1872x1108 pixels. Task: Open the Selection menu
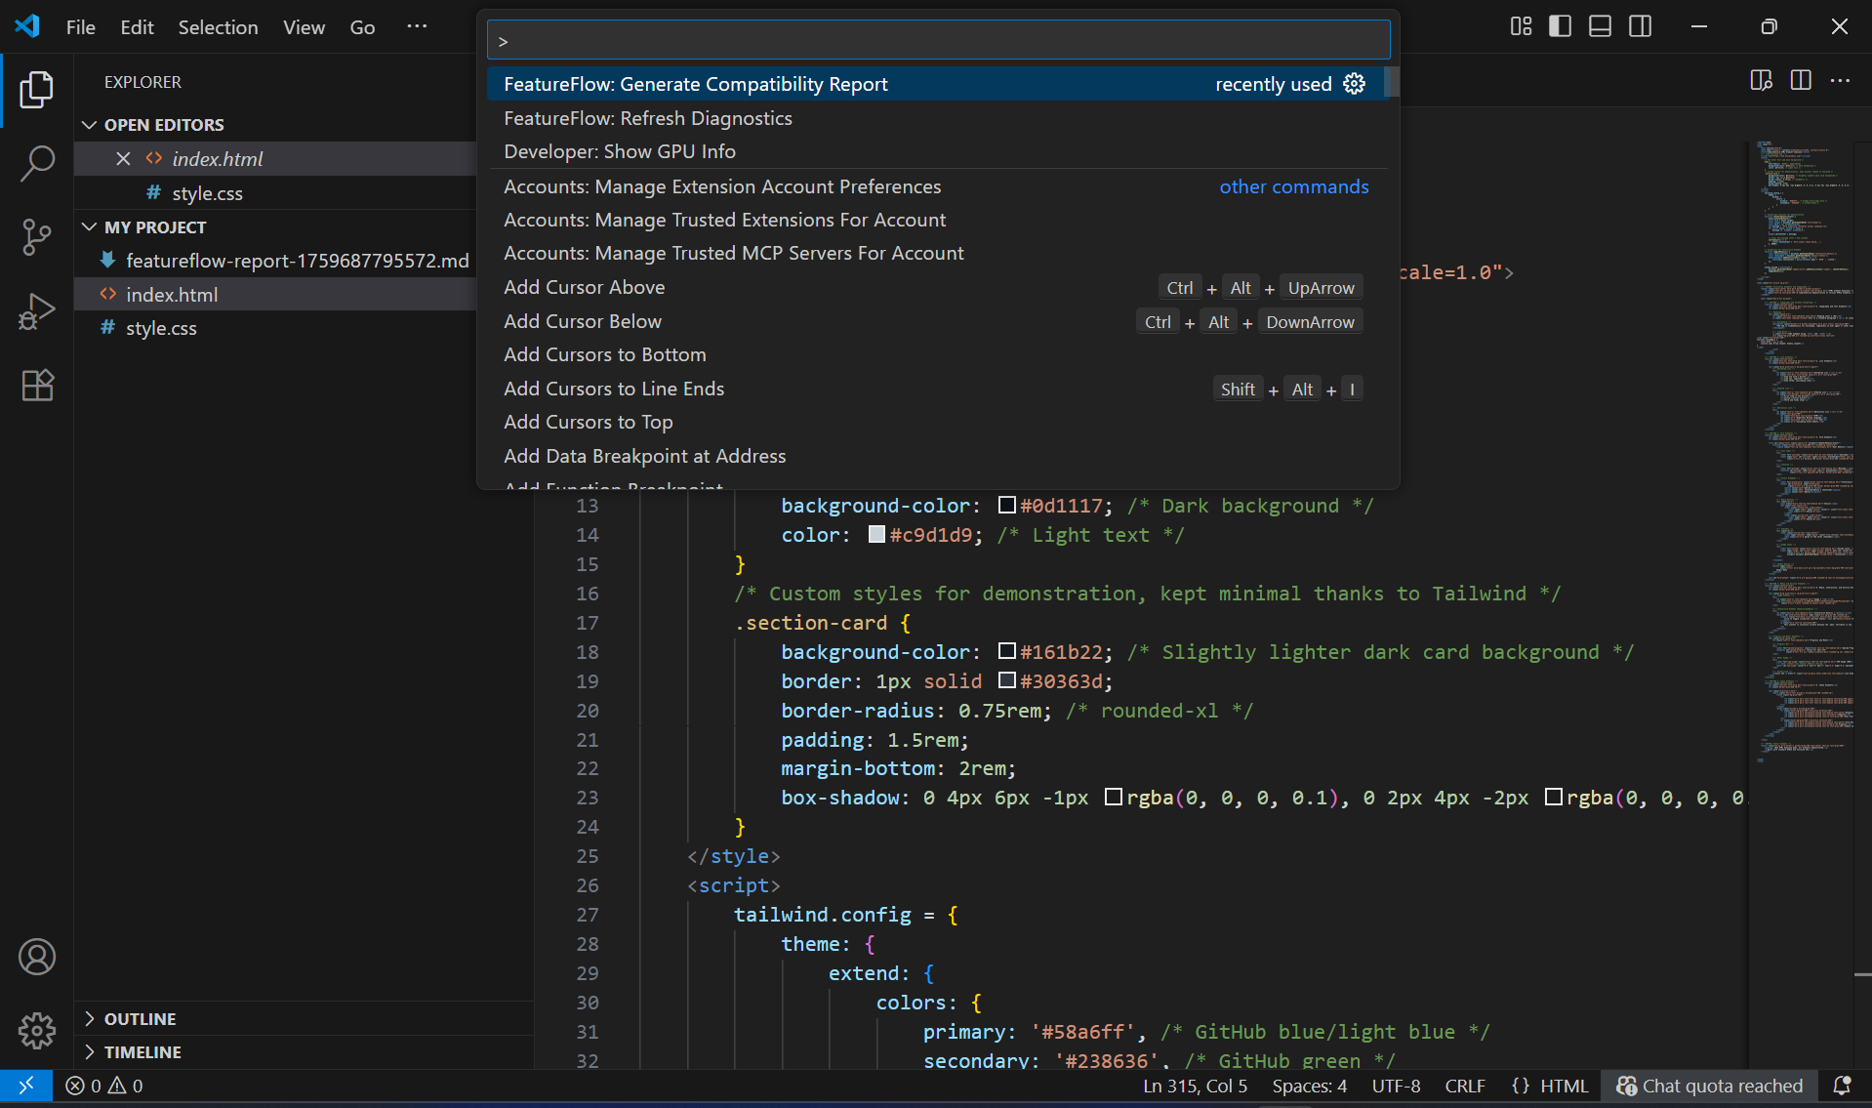218,27
